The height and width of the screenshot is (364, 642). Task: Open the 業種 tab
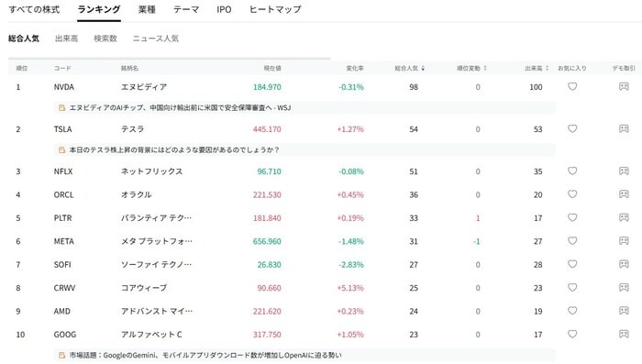(147, 9)
